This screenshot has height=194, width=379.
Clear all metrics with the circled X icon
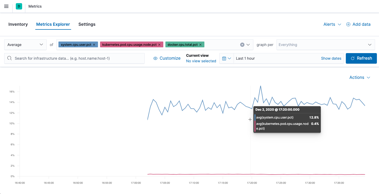242,44
